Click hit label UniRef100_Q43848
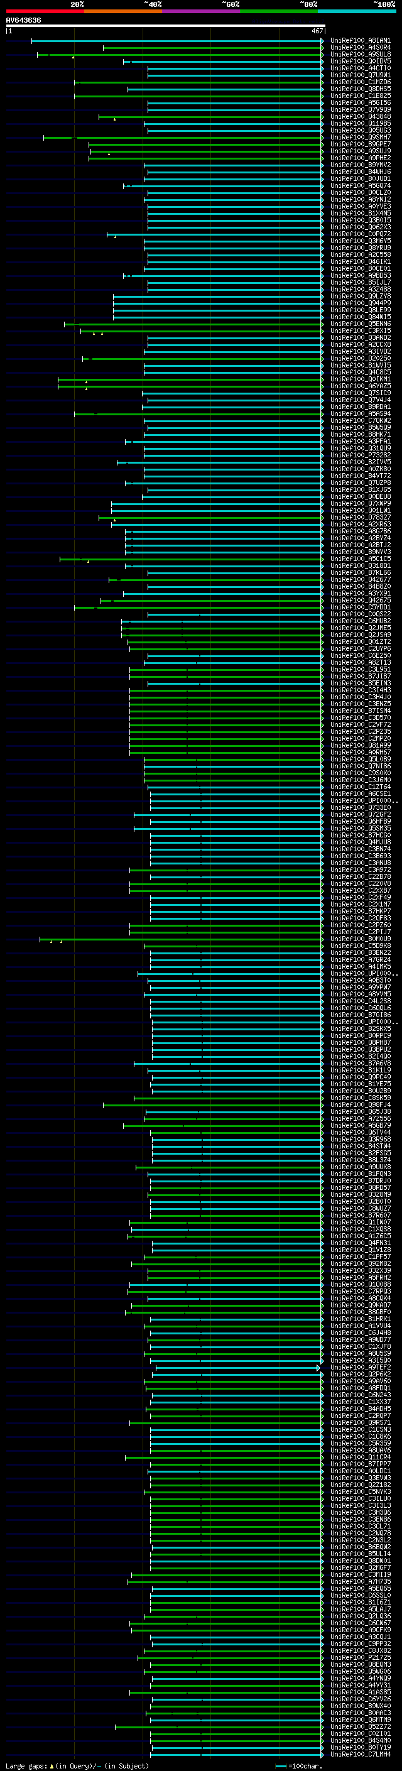Image resolution: width=402 pixels, height=1771 pixels. [x=360, y=117]
